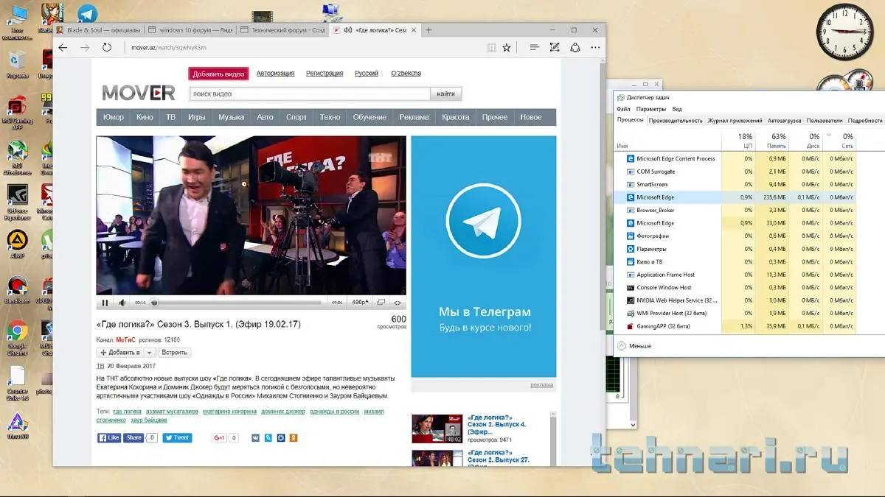This screenshot has height=497, width=885.
Task: Open the 'Игры' category
Action: (x=197, y=117)
